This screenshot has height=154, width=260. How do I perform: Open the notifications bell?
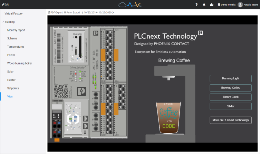(204, 4)
